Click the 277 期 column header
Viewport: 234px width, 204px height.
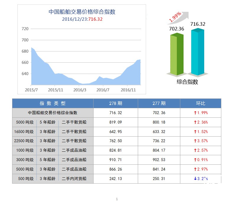coord(159,103)
